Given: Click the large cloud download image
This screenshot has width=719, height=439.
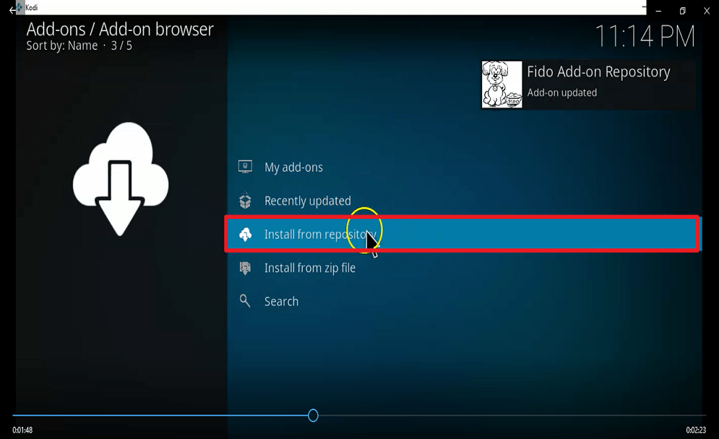Looking at the screenshot, I should tap(121, 179).
